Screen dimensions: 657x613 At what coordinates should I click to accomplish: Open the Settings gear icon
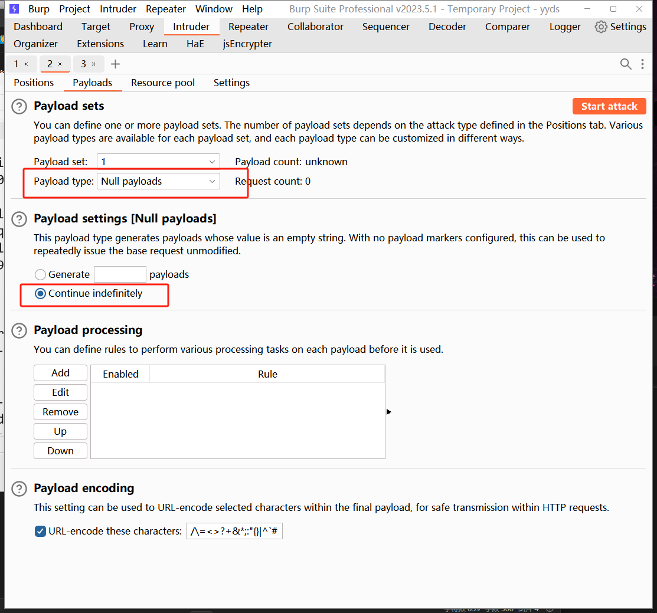[601, 27]
